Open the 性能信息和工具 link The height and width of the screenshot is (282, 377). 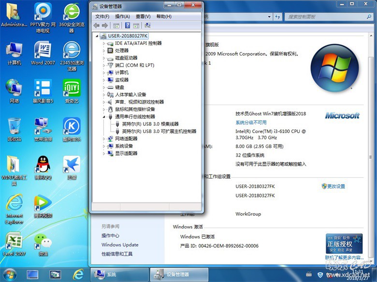coord(117,254)
